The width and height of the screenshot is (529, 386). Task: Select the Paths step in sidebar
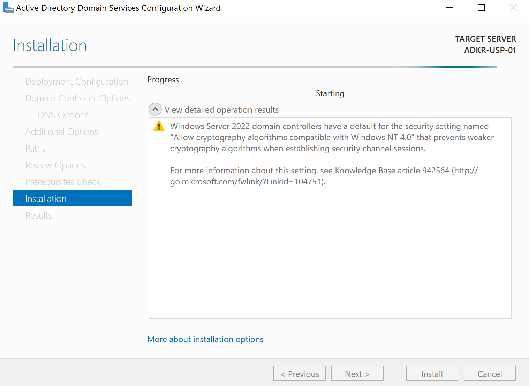click(35, 149)
